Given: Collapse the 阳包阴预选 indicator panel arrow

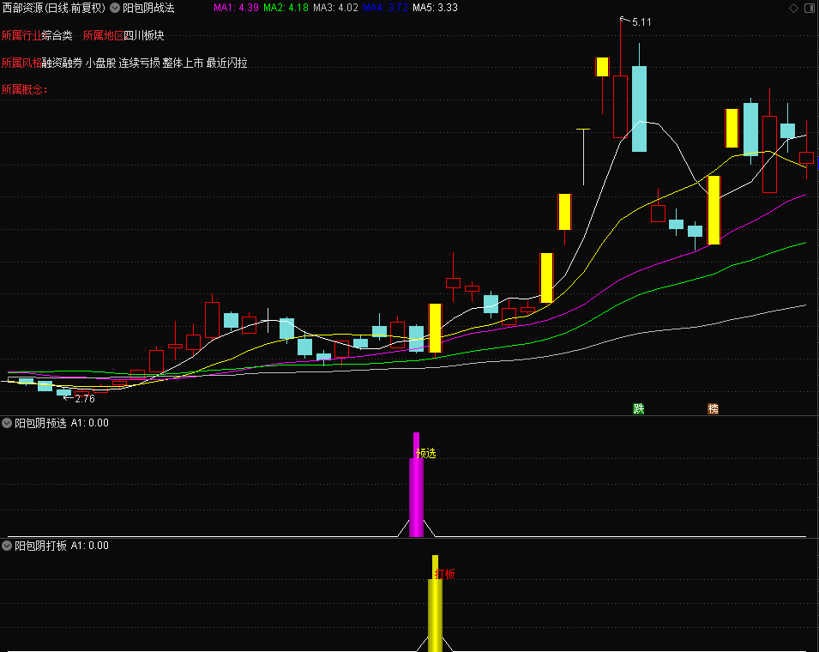Looking at the screenshot, I should pos(7,423).
